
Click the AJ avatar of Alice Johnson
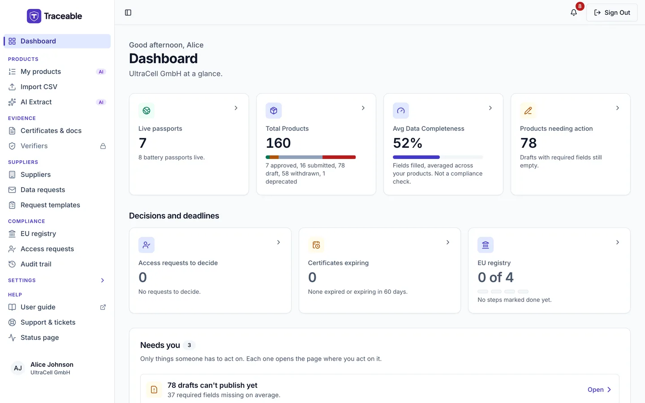(18, 368)
